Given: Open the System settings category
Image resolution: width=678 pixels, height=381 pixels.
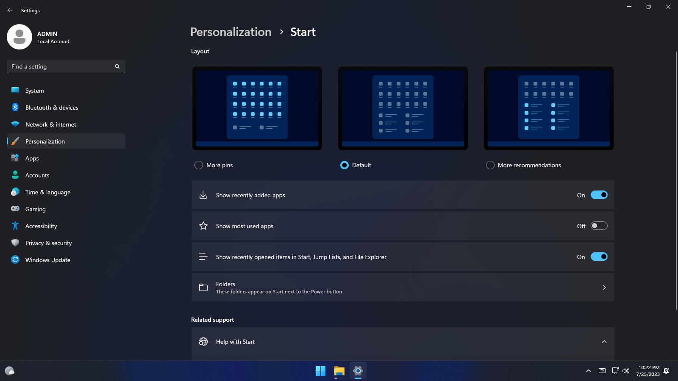Looking at the screenshot, I should coord(66,90).
